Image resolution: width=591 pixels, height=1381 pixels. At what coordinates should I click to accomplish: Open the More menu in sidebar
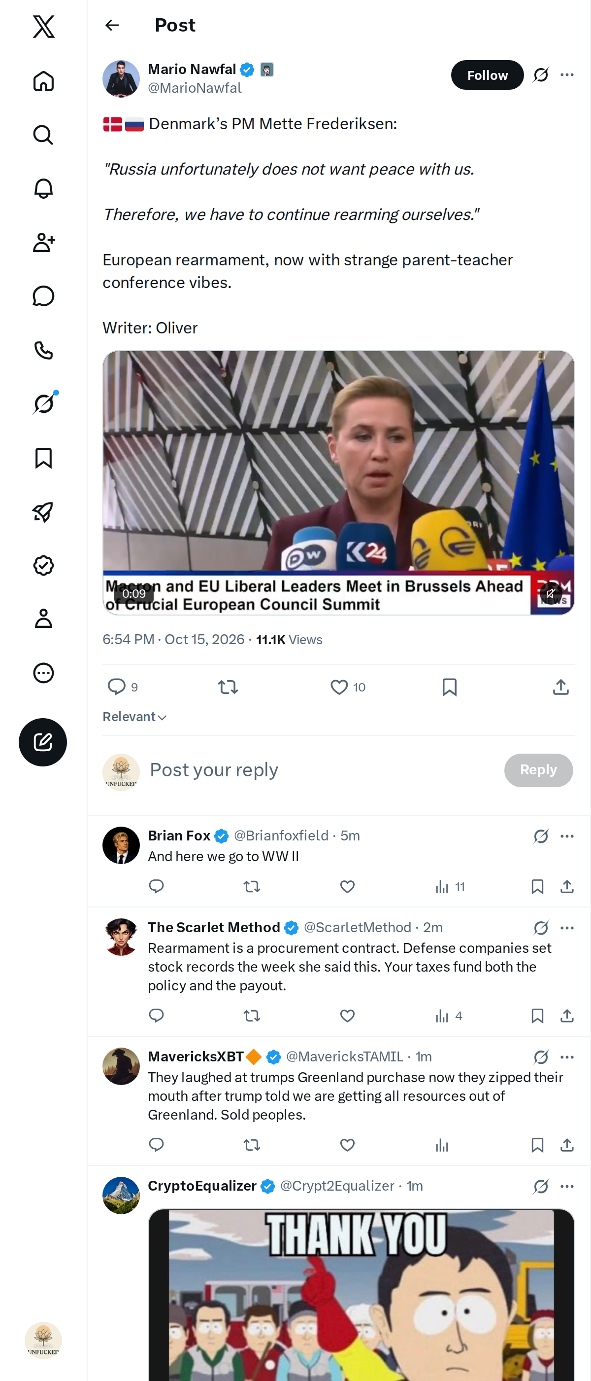click(x=43, y=673)
